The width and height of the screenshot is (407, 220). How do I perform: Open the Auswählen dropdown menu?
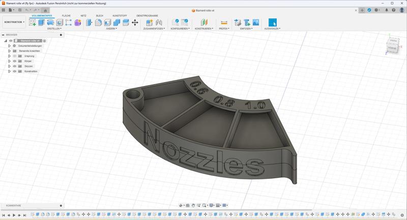(272, 29)
